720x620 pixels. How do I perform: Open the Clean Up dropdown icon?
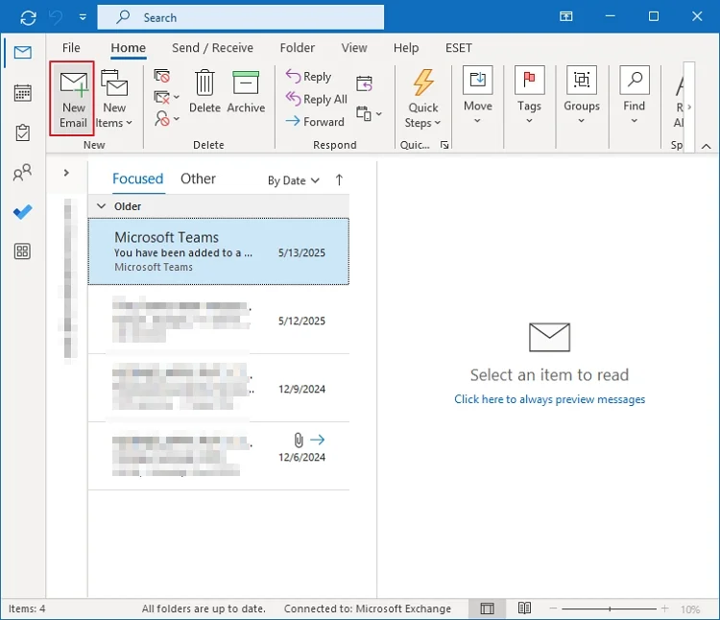(166, 97)
